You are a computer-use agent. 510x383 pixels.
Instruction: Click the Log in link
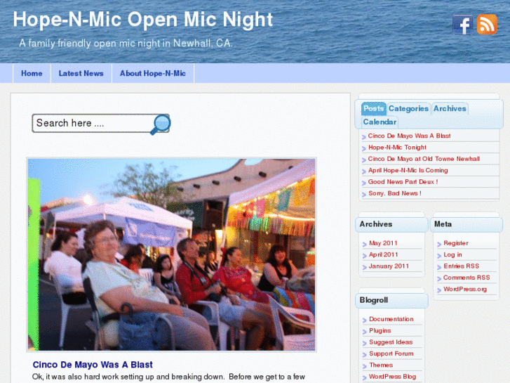452,254
